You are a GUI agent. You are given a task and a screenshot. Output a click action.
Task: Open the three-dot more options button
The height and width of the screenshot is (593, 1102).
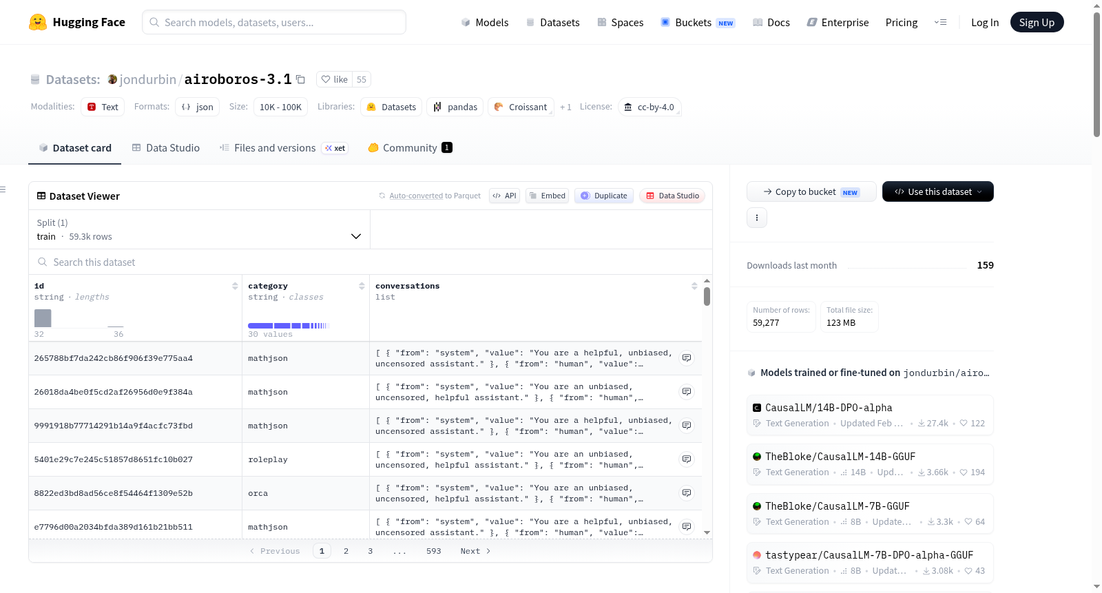click(x=757, y=218)
